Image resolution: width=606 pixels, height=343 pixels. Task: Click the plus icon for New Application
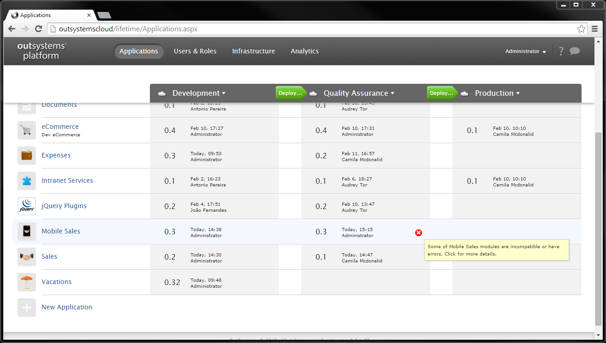(x=26, y=307)
